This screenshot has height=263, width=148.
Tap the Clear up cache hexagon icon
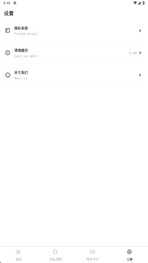tap(8, 53)
